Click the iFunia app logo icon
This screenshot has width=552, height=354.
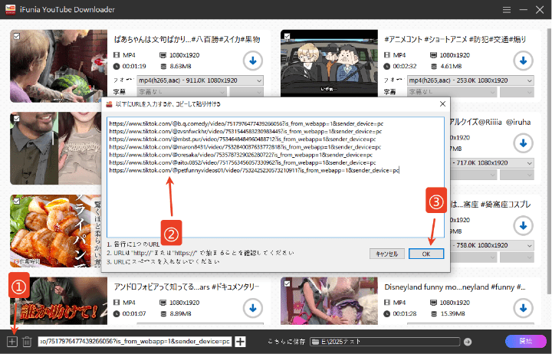coord(11,9)
